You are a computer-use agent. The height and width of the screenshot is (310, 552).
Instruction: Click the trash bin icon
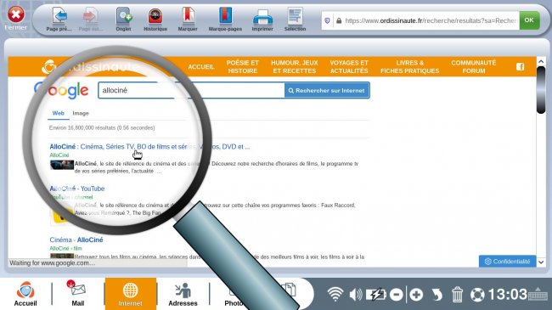click(457, 295)
